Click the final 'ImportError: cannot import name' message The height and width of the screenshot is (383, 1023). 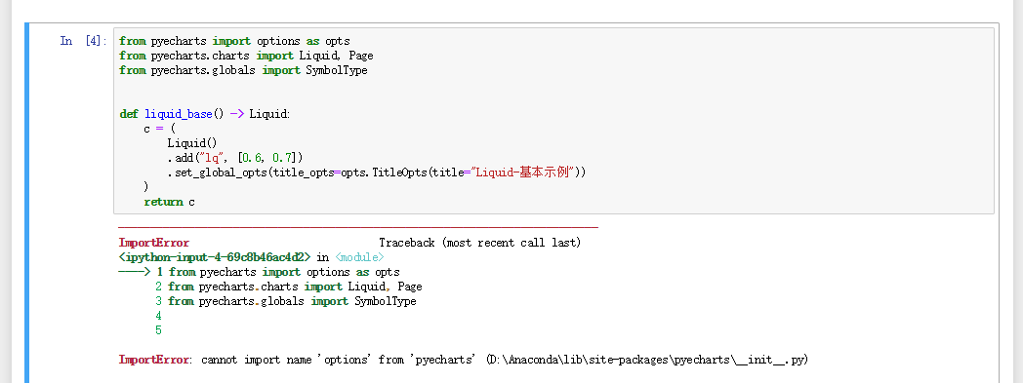[464, 360]
